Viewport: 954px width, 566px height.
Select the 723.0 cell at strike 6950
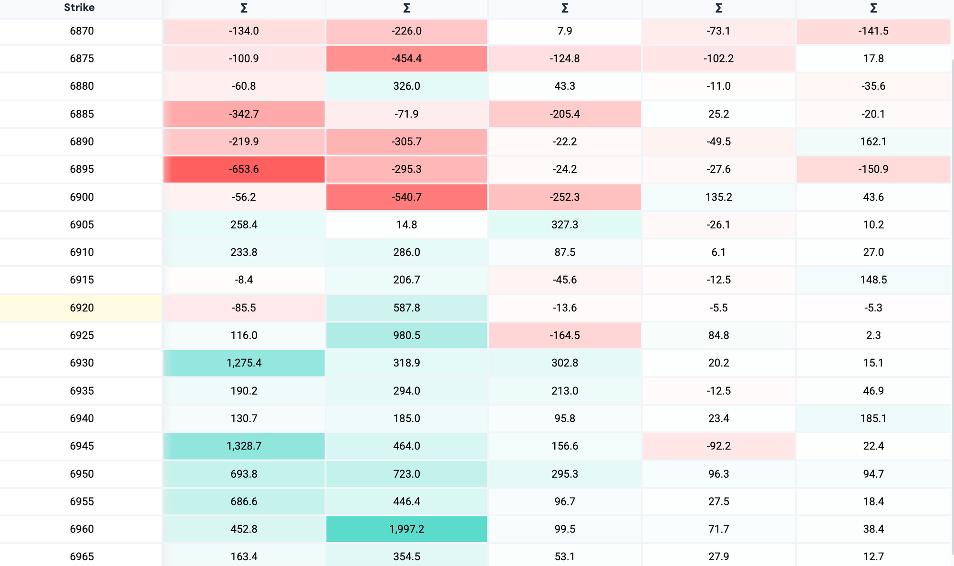(x=406, y=474)
